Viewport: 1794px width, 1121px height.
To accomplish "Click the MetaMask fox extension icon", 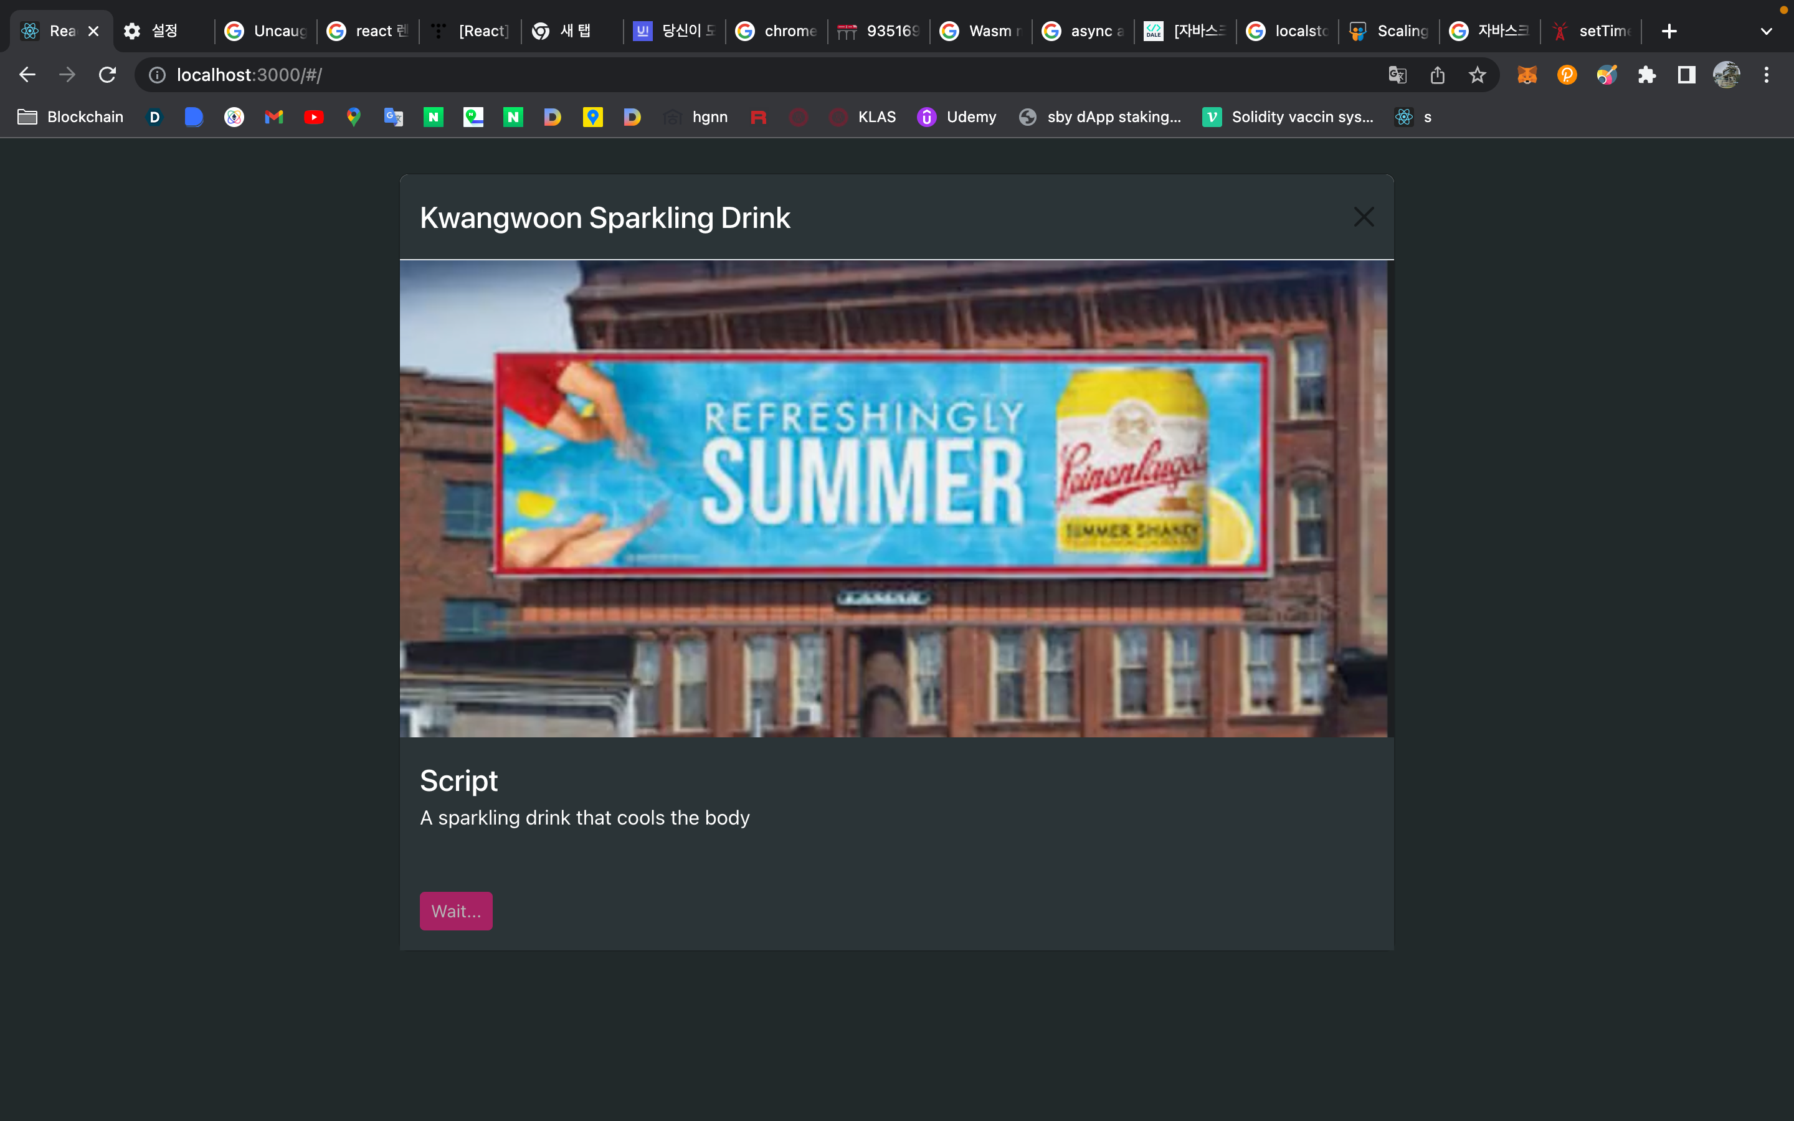I will (1526, 75).
